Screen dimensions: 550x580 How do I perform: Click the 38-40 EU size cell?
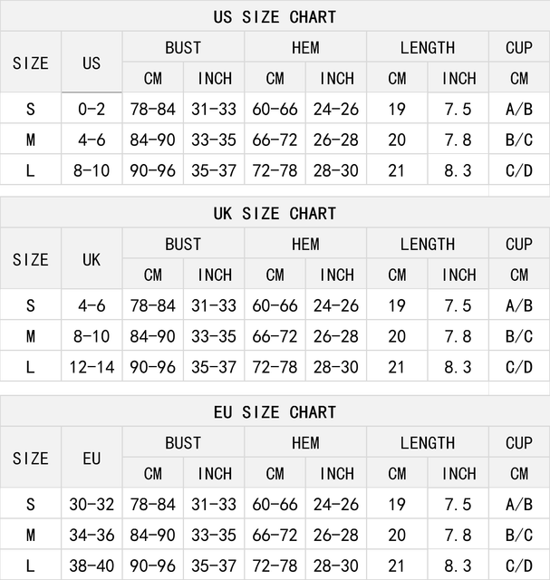[x=92, y=566]
